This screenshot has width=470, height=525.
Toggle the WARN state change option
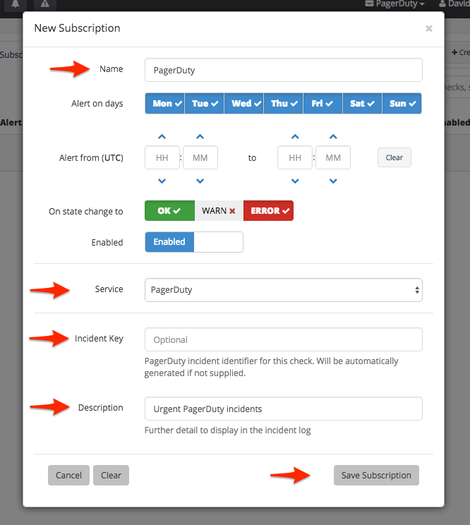(219, 211)
